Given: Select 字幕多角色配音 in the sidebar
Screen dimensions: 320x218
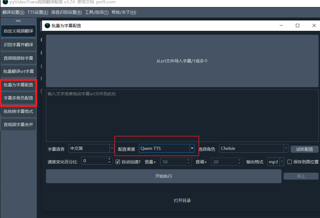Looking at the screenshot, I should 18,98.
